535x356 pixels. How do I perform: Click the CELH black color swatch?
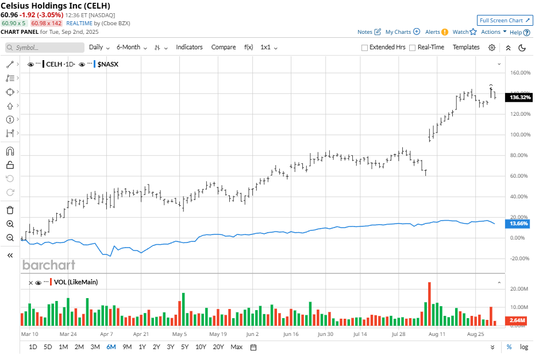(x=43, y=64)
